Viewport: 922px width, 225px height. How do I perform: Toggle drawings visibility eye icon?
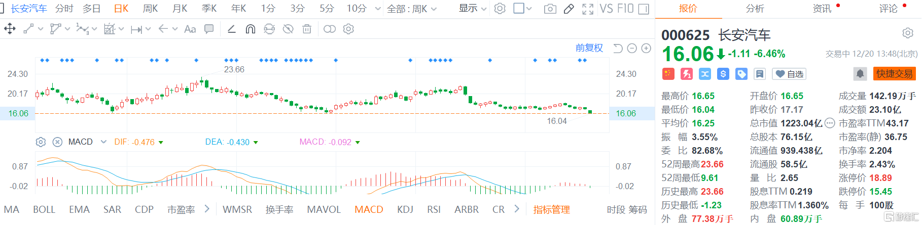pyautogui.click(x=288, y=29)
